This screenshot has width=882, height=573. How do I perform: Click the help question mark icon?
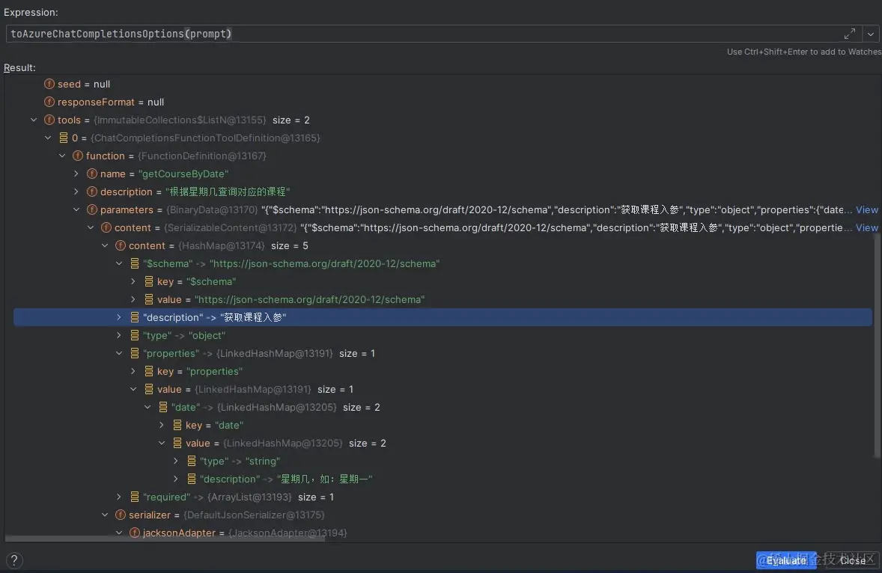tap(13, 560)
